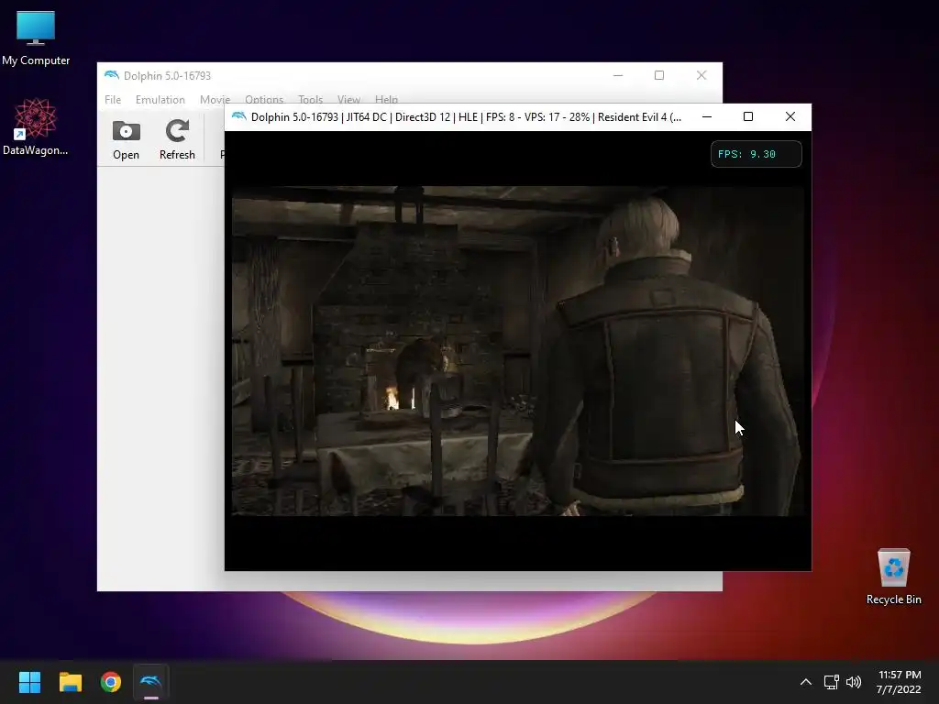Maximize the game render window

(748, 116)
